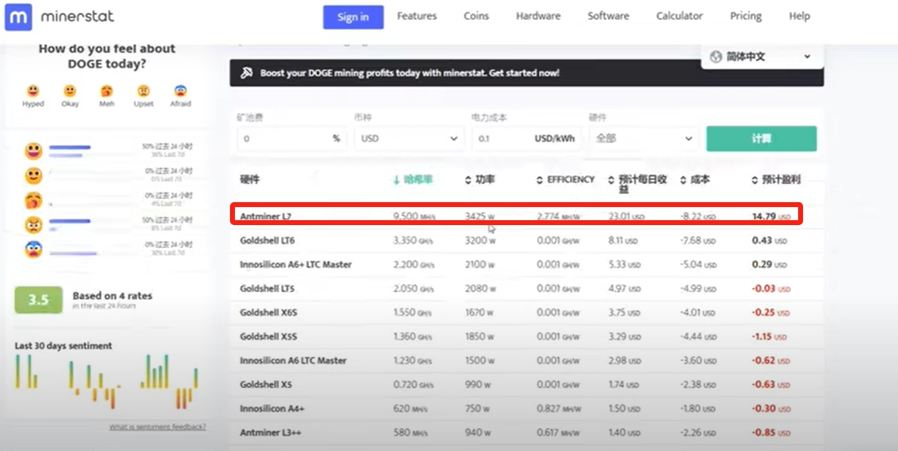
Task: Click the green 计算 calculate button
Action: point(761,138)
